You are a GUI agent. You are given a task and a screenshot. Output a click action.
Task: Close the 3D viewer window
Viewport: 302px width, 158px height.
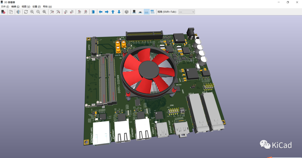[x=297, y=2]
